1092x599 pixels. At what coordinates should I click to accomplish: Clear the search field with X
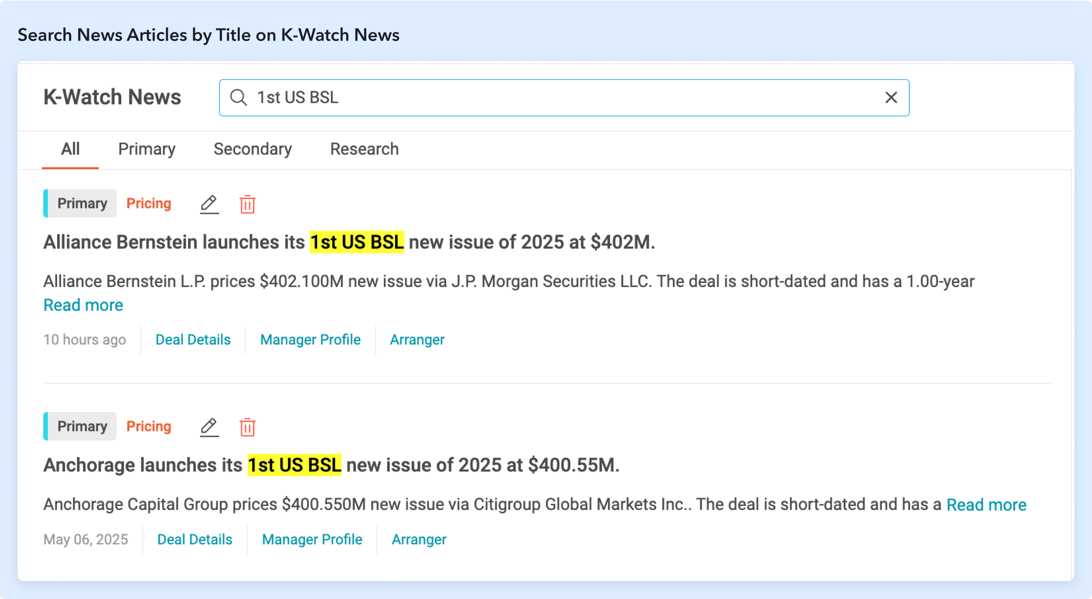891,97
